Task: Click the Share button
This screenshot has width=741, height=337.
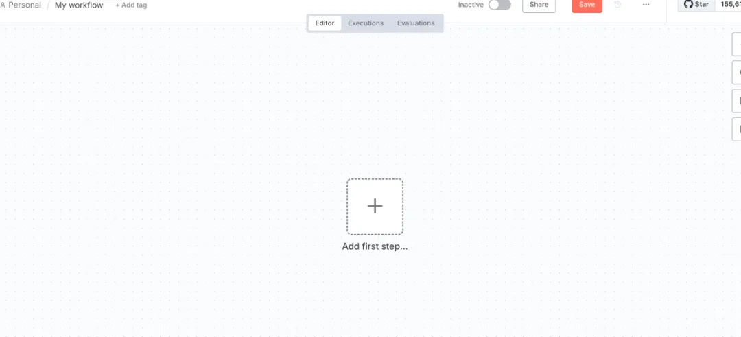Action: pos(539,5)
